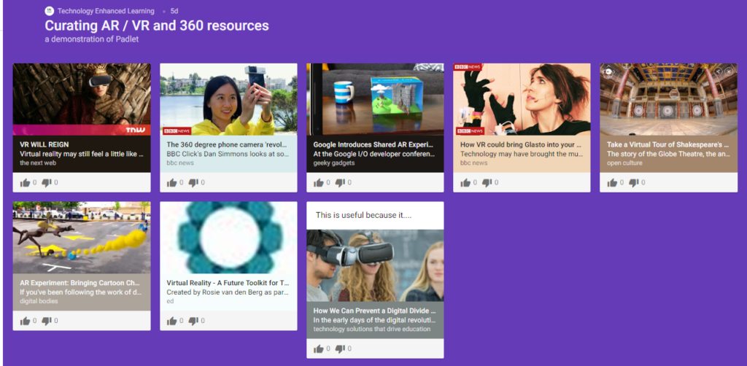This screenshot has width=747, height=366.
Task: Like the Virtual Reality Future Toolkit post
Action: coord(171,321)
